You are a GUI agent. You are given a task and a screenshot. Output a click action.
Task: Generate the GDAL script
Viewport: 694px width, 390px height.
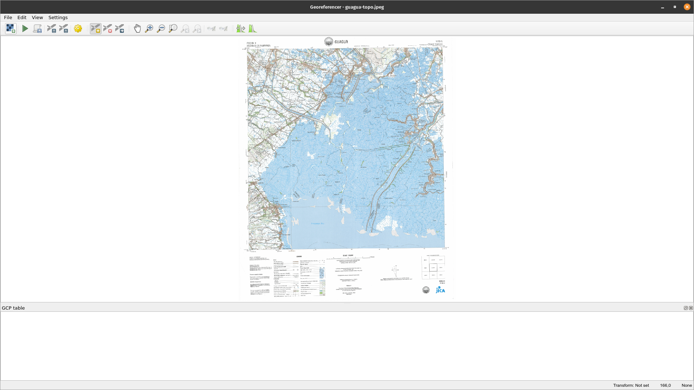[37, 28]
